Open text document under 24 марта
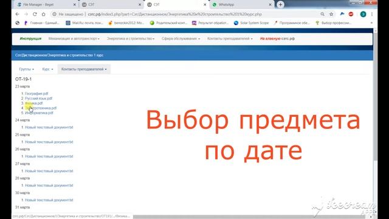The width and height of the screenshot is (389, 219). click(x=49, y=127)
